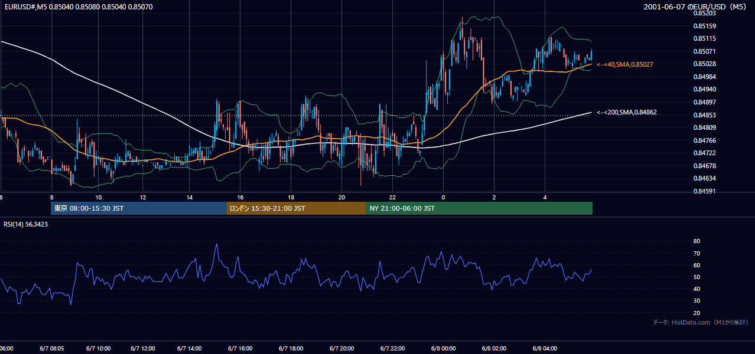This screenshot has height=354, width=755.
Task: Click hour tick 22 below the price chart
Action: (x=392, y=198)
